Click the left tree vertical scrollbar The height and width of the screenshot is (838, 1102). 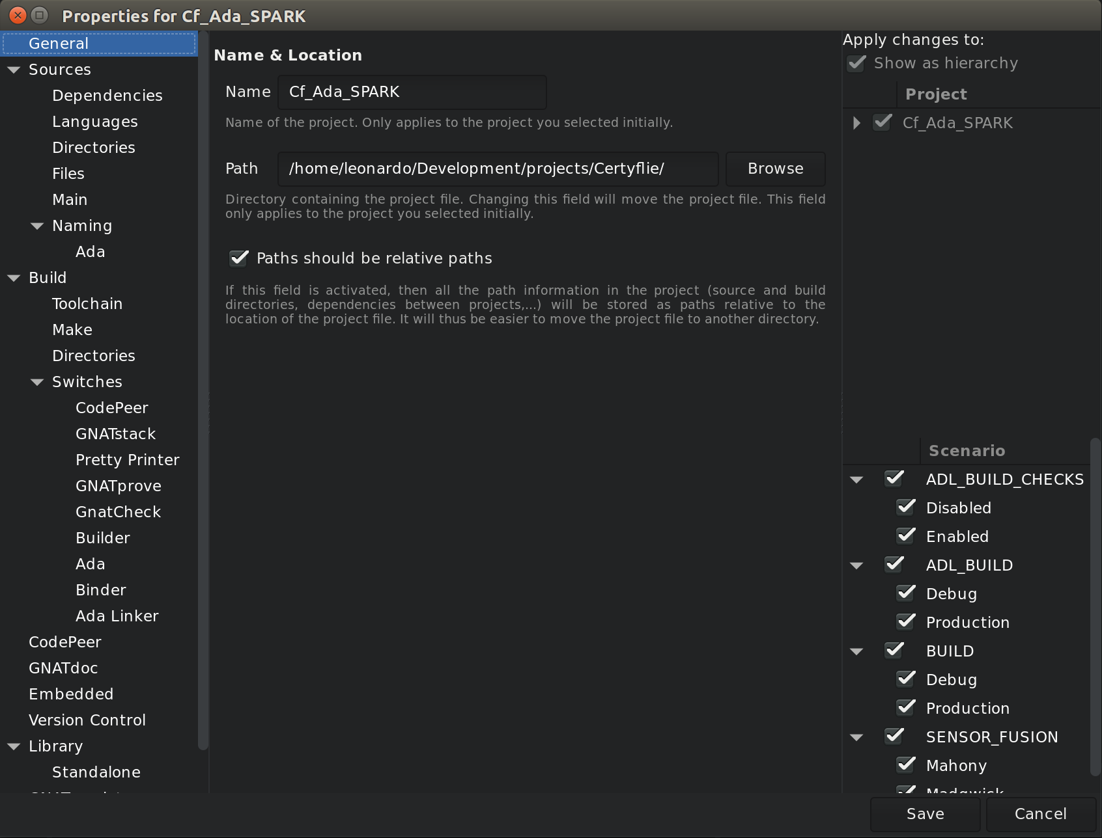(203, 390)
